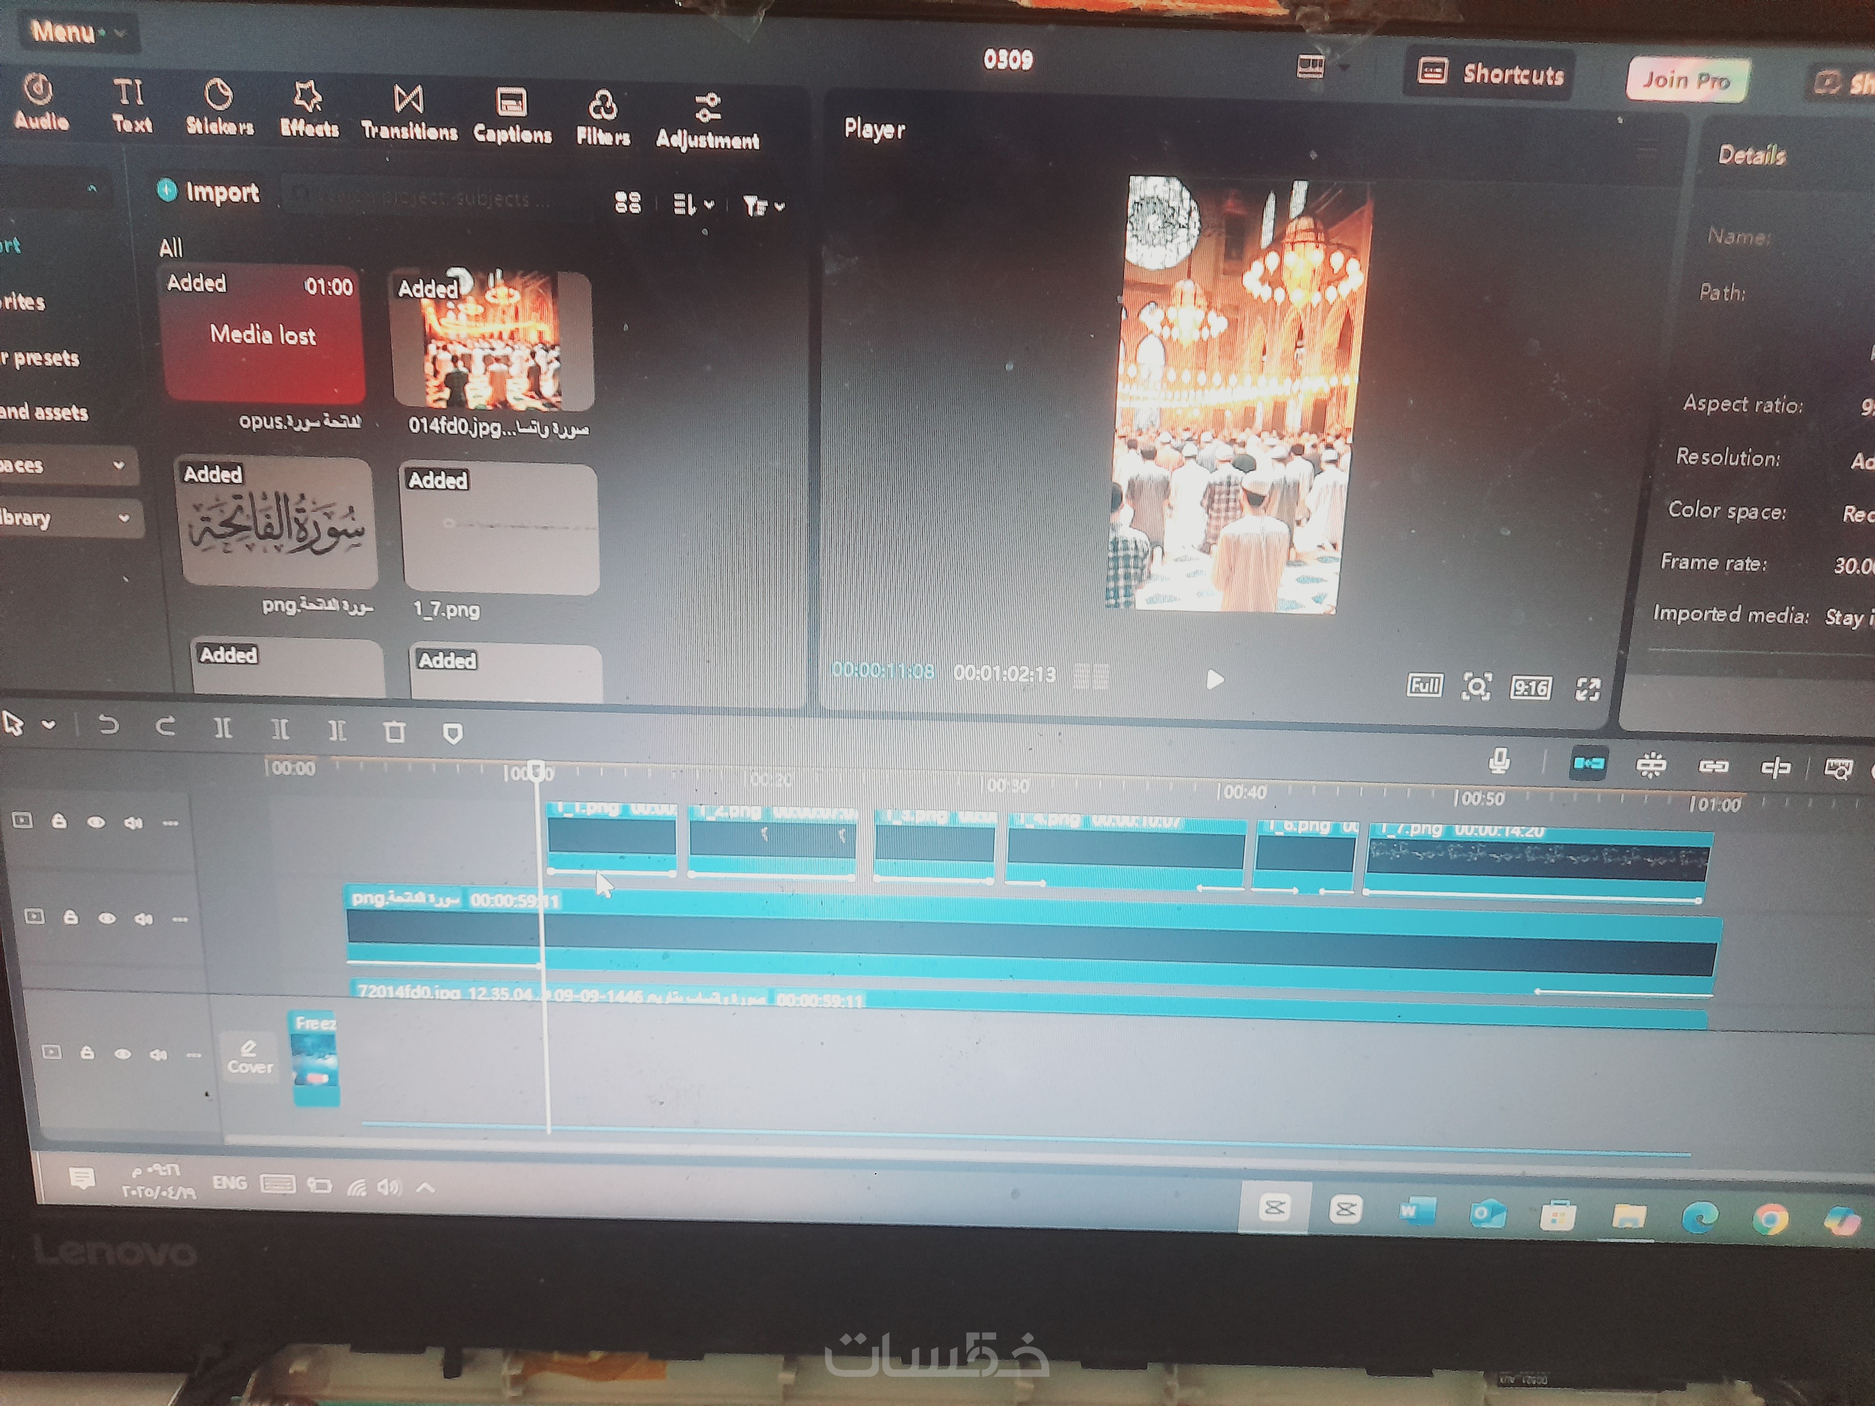Screen dimensions: 1875x1406
Task: Select the split clip tool
Action: (223, 728)
